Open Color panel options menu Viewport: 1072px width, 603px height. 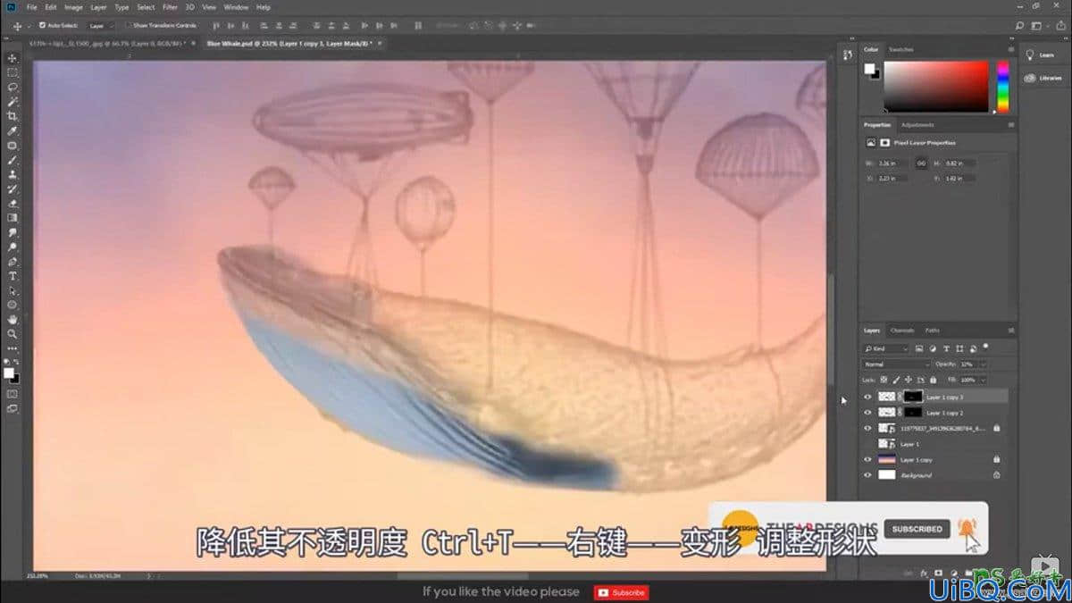click(1010, 50)
